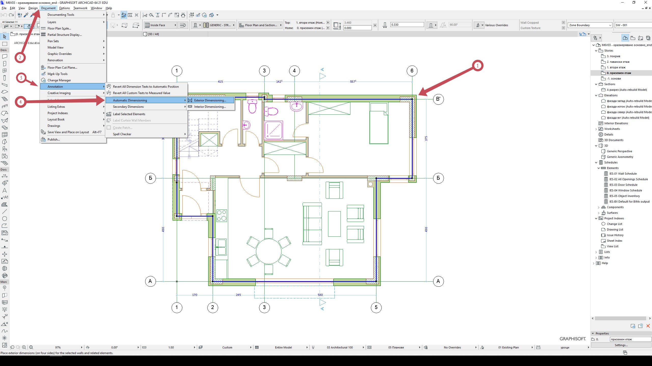Select the scale 1:50 status bar dropdown
This screenshot has height=366, width=652.
point(171,347)
